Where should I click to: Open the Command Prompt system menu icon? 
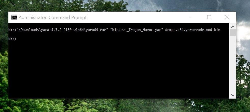14,17
